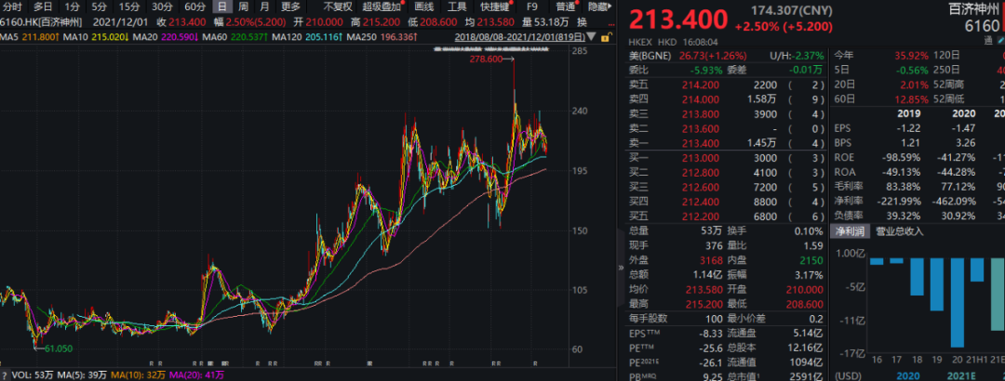
Task: Click the 分时 intraday button
Action: (x=11, y=7)
